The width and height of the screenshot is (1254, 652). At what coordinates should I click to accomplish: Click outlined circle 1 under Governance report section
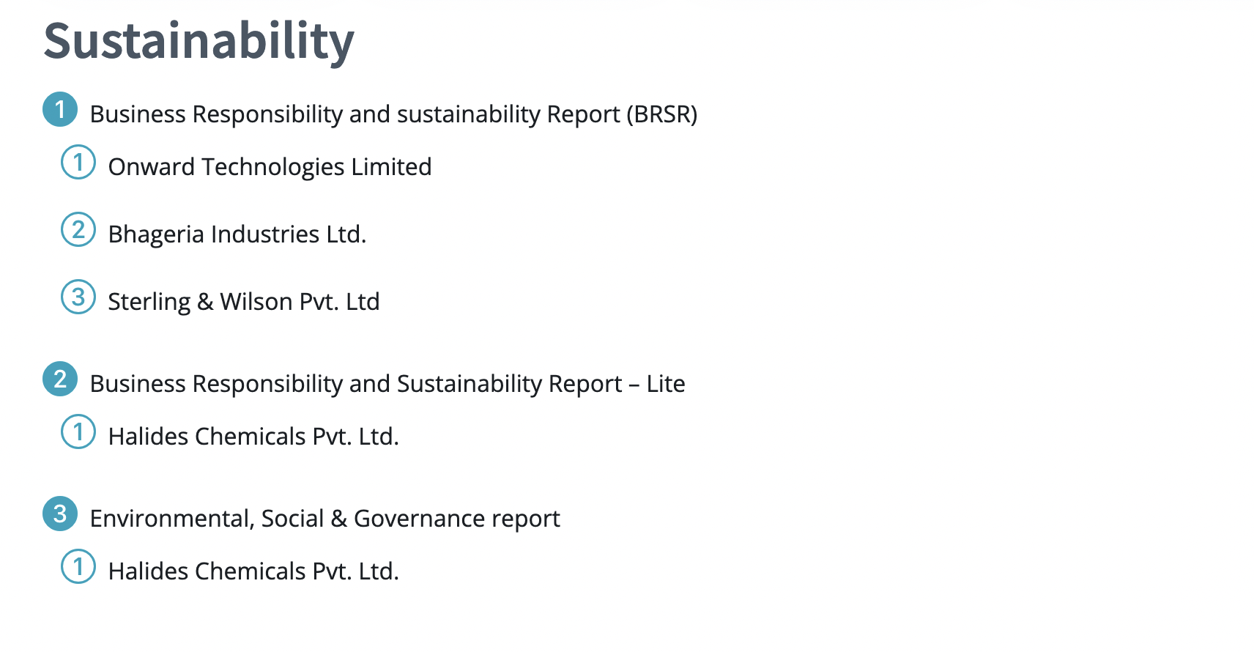(x=78, y=566)
